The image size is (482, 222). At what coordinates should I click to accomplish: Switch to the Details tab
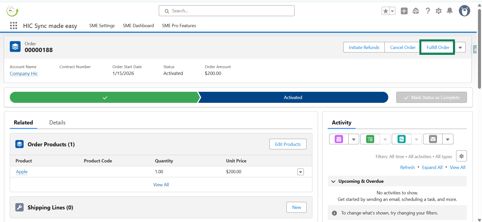point(57,122)
